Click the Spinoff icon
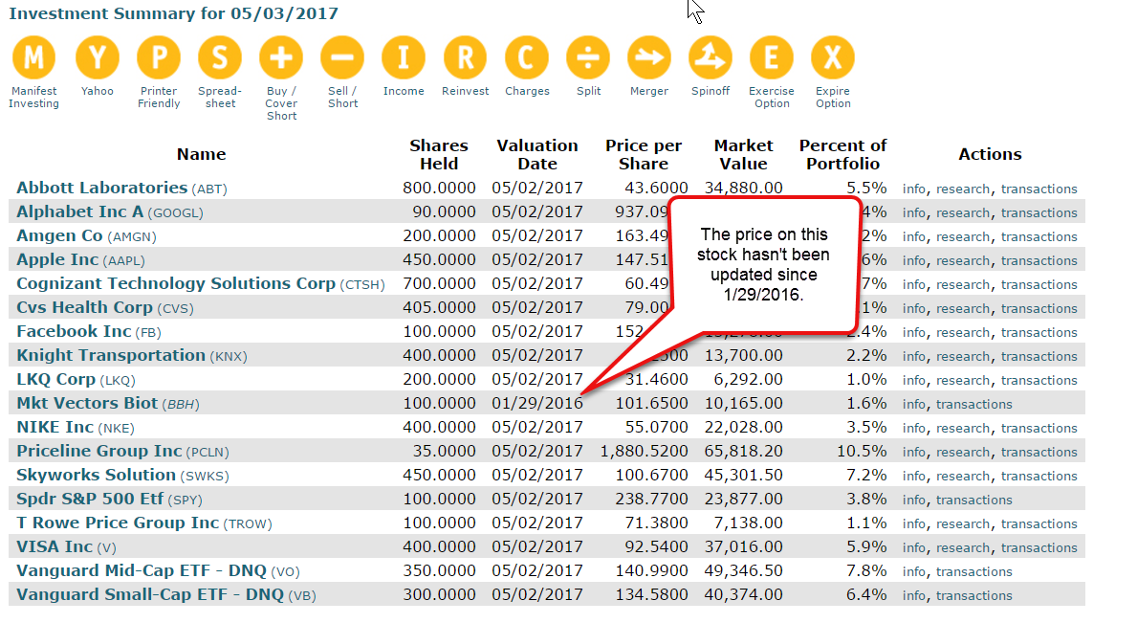This screenshot has width=1137, height=623. tap(711, 57)
